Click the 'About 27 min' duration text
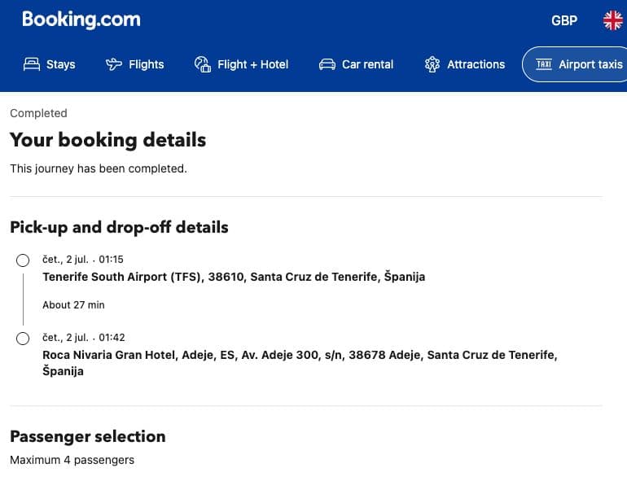Viewport: 627px width, 481px height. point(73,305)
